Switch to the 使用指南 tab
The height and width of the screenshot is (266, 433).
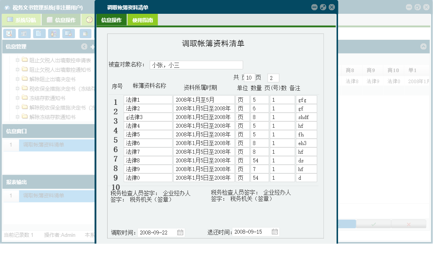143,19
